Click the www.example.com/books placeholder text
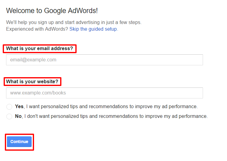 (x=38, y=93)
